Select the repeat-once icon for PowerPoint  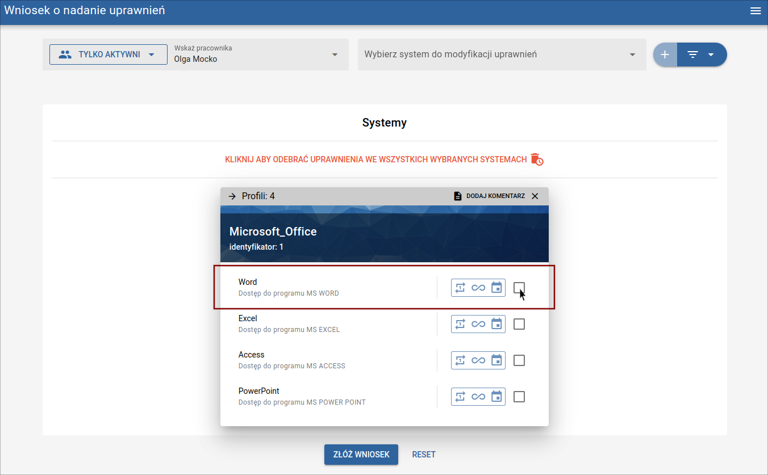tap(460, 397)
